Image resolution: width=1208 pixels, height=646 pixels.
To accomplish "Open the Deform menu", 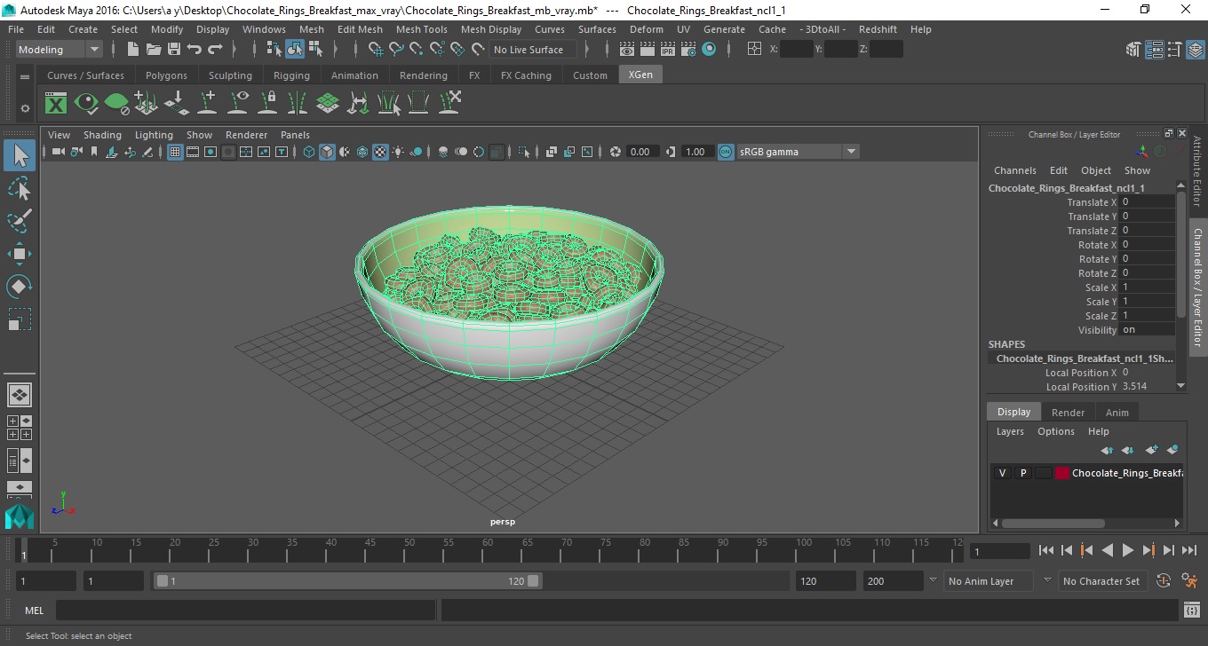I will coord(646,29).
